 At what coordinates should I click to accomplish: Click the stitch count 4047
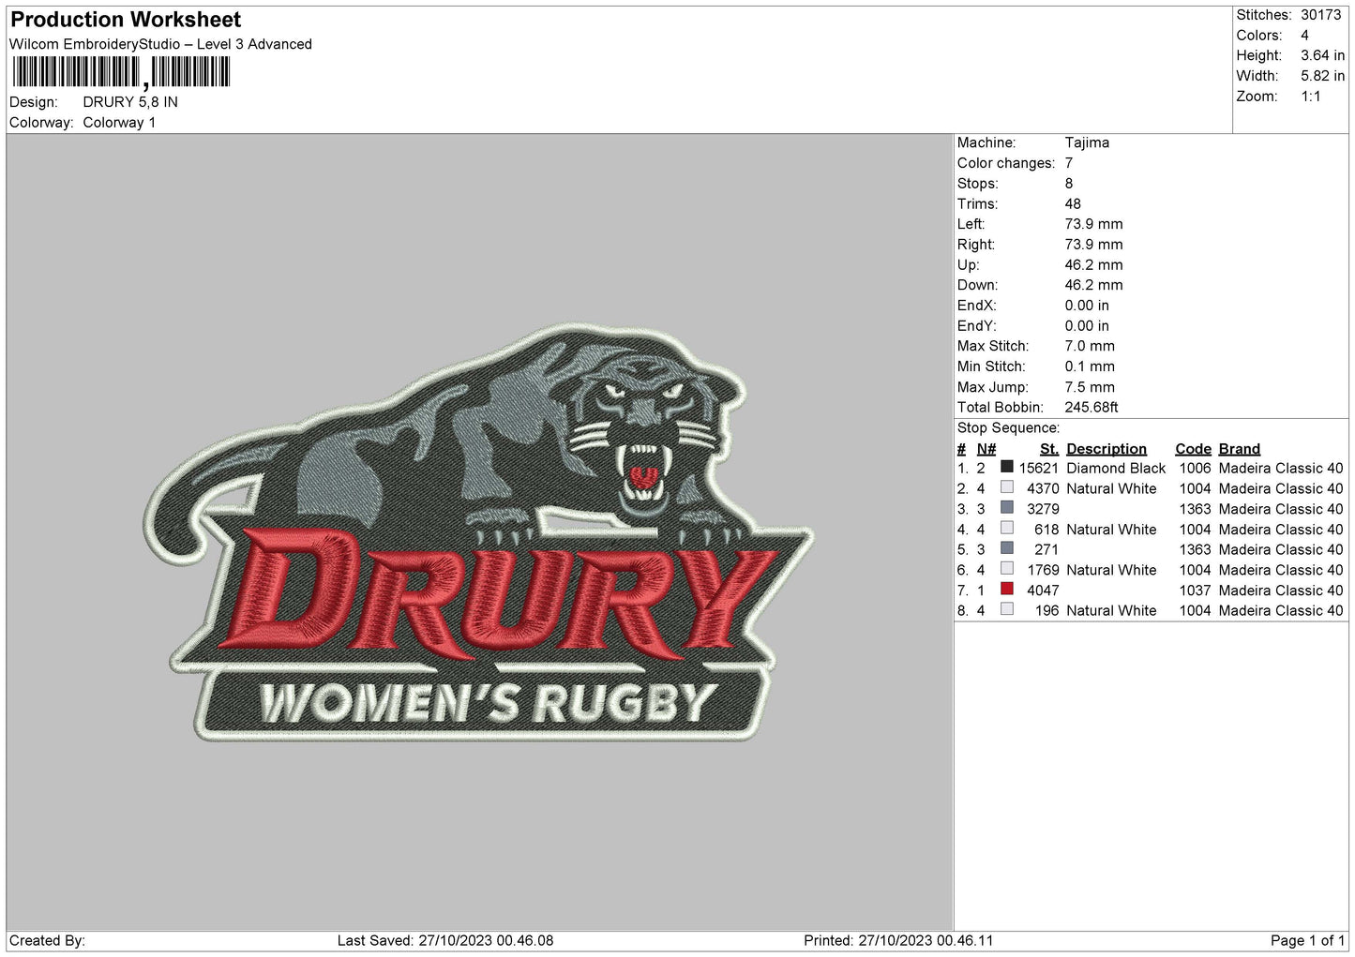click(x=1044, y=591)
